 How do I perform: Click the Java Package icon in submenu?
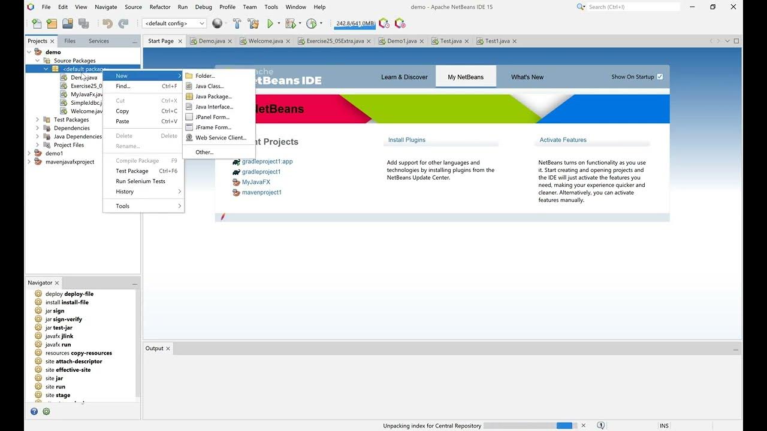[x=189, y=96]
